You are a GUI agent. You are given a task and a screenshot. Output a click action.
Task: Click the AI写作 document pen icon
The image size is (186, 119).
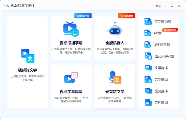[148, 33]
